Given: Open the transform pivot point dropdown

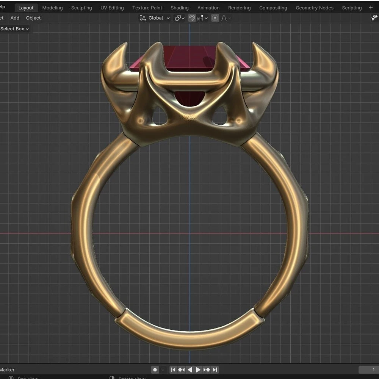Looking at the screenshot, I should [x=179, y=18].
